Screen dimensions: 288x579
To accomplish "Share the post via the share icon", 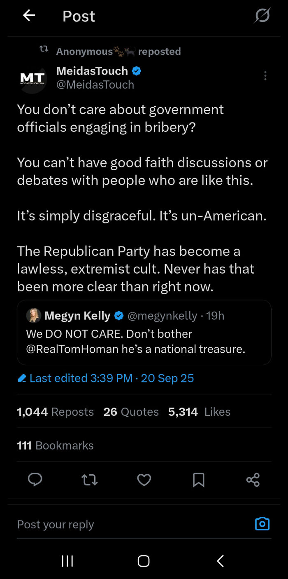I will pyautogui.click(x=253, y=480).
